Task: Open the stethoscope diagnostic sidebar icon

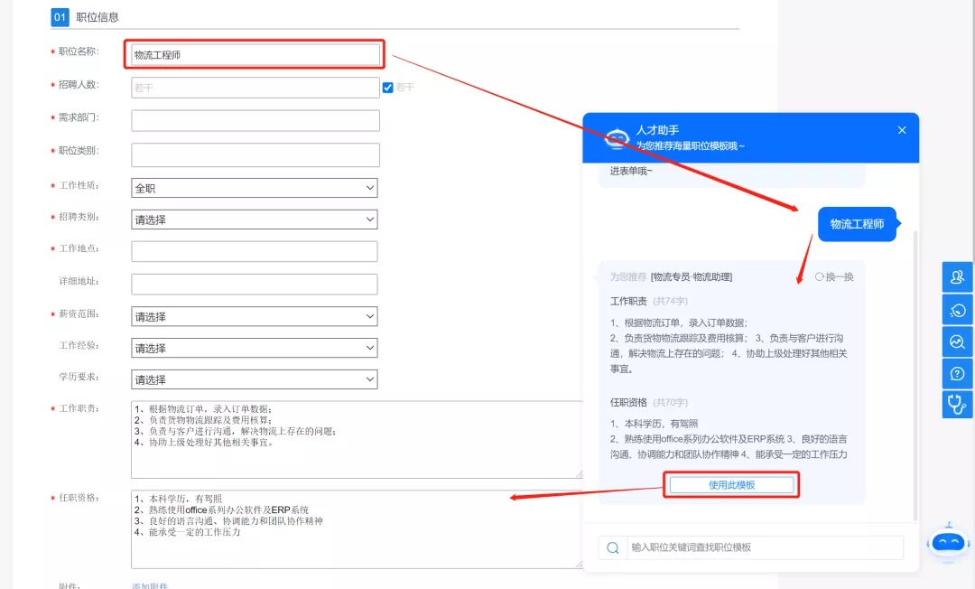Action: [x=957, y=405]
